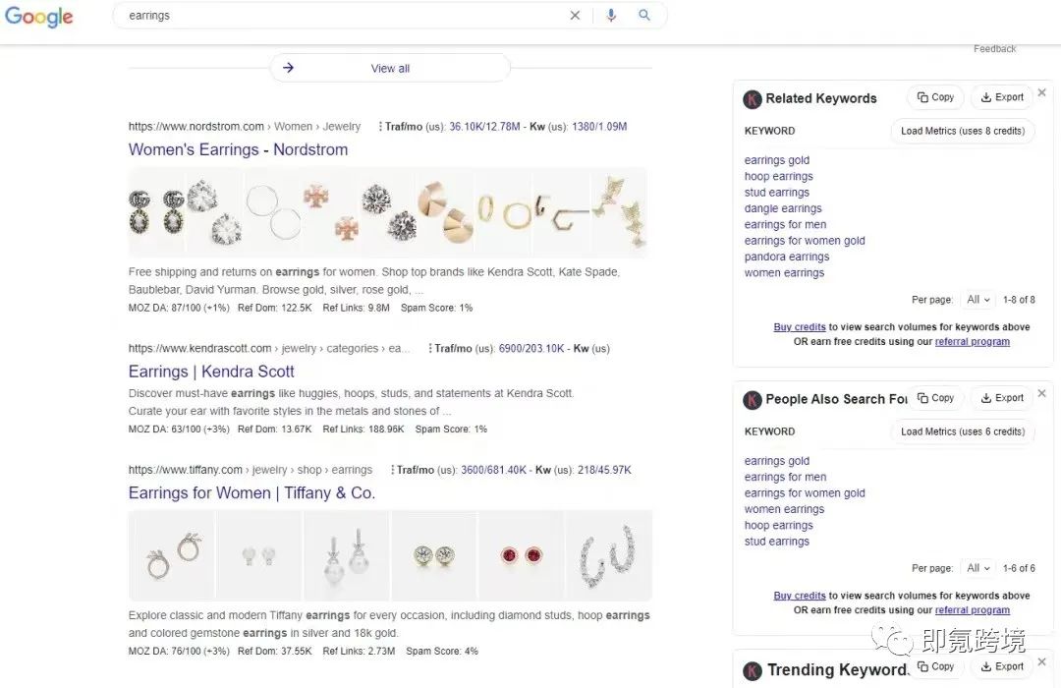
Task: Click the Google logo
Action: [x=38, y=17]
